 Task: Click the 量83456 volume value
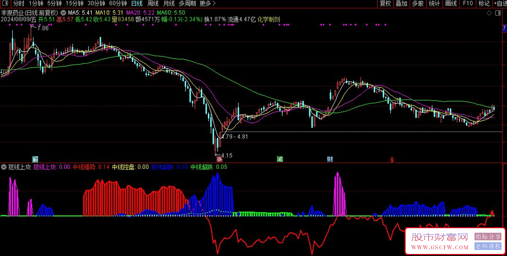123,19
